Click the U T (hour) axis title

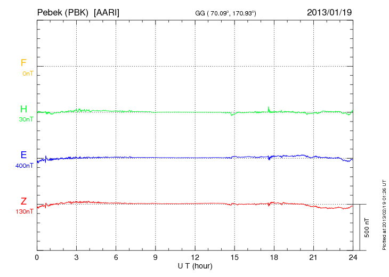click(x=195, y=265)
